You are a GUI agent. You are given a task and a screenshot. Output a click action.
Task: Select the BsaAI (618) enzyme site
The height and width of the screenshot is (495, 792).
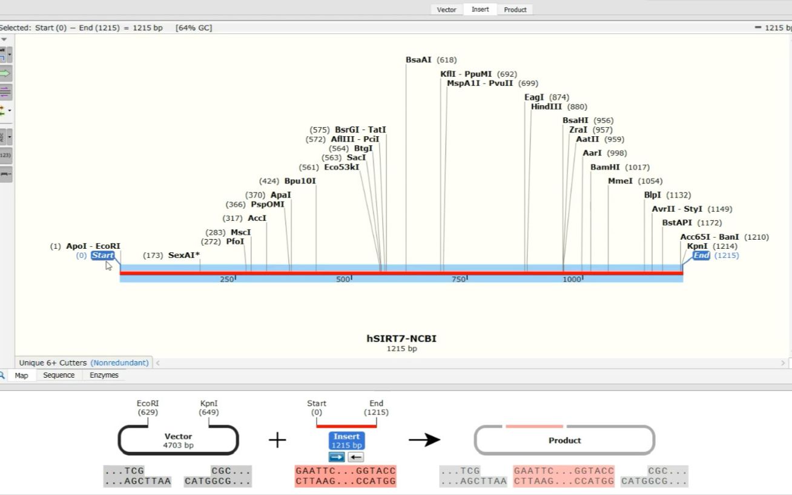coord(431,60)
